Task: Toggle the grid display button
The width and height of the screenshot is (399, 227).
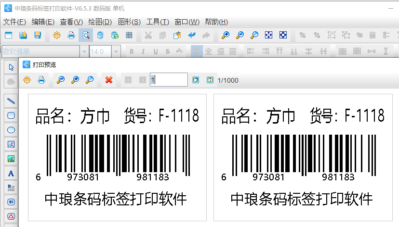Action: coord(129,35)
